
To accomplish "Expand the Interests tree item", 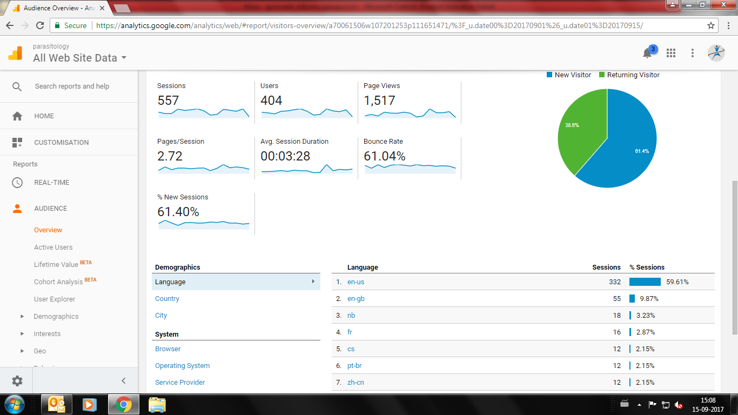I will click(x=22, y=334).
